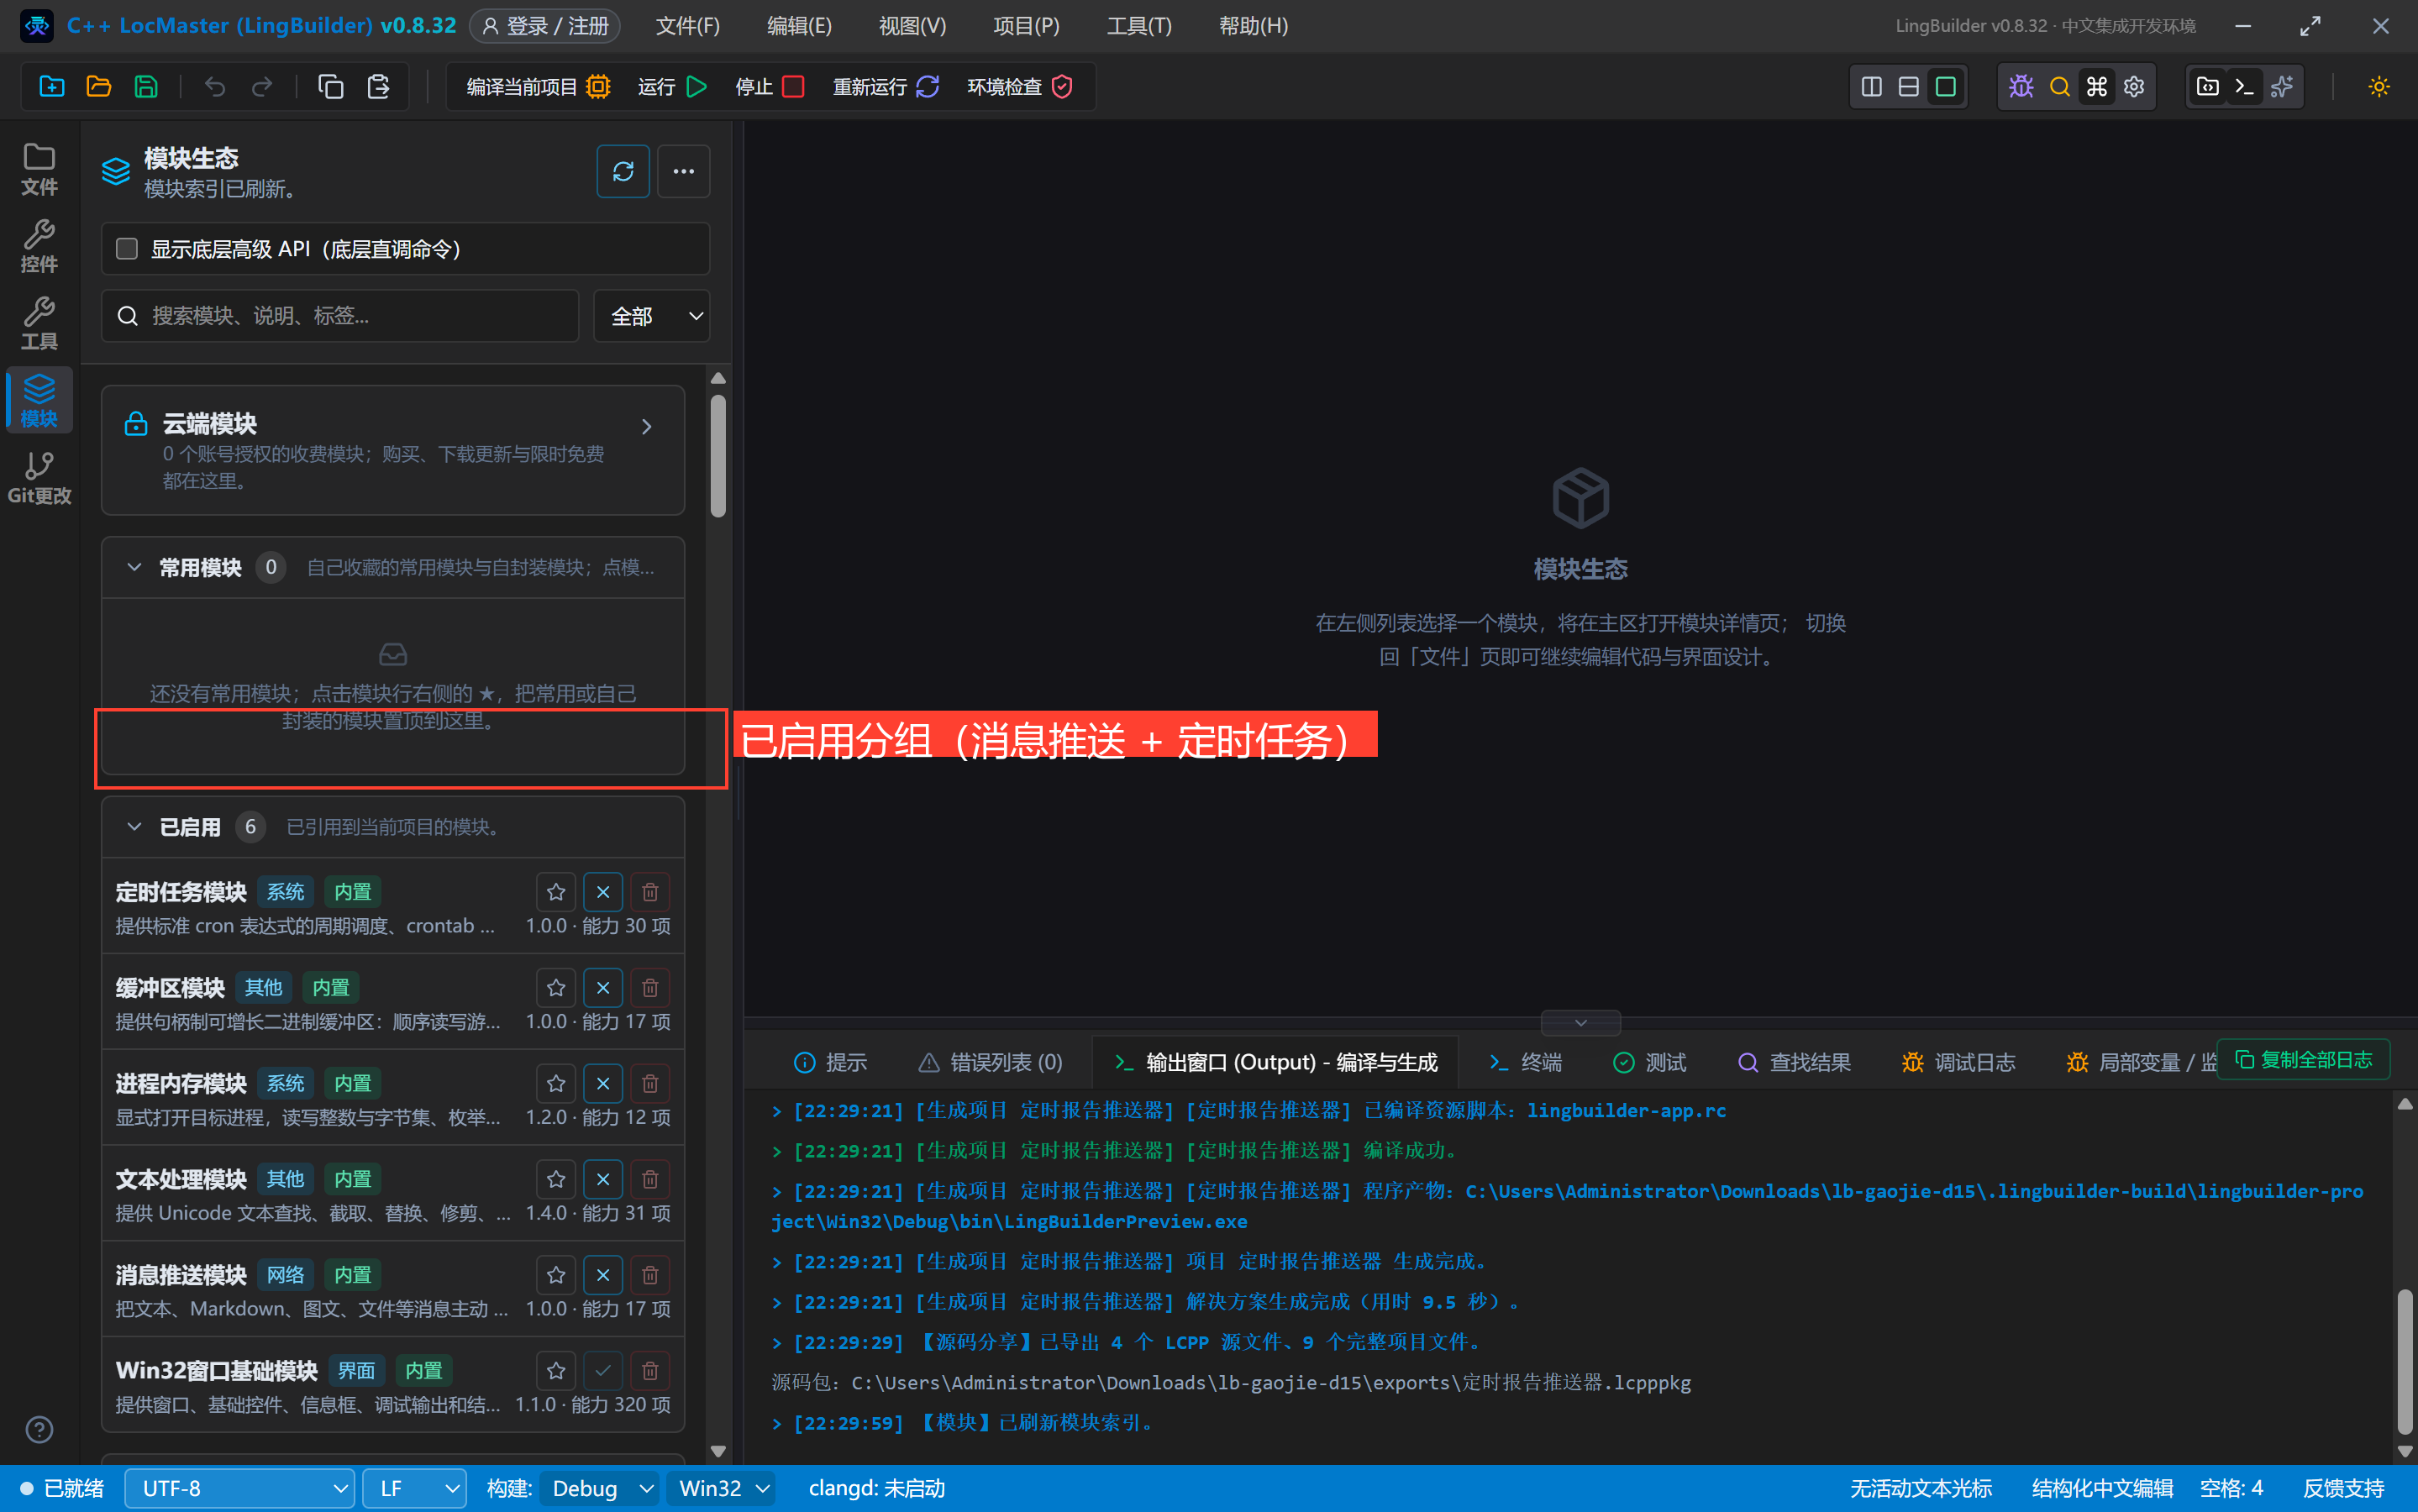Refresh the module index
2418x1512 pixels.
click(623, 171)
